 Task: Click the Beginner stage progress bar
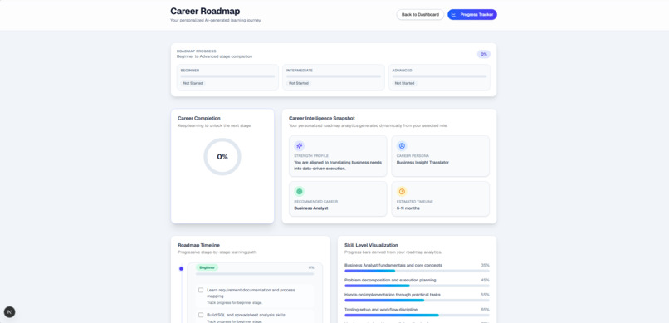point(227,76)
